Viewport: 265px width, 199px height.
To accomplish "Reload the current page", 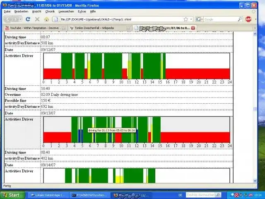I will pos(28,19).
